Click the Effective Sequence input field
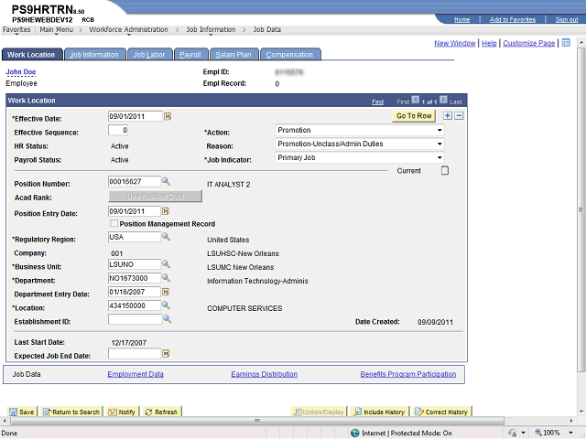 pyautogui.click(x=118, y=130)
